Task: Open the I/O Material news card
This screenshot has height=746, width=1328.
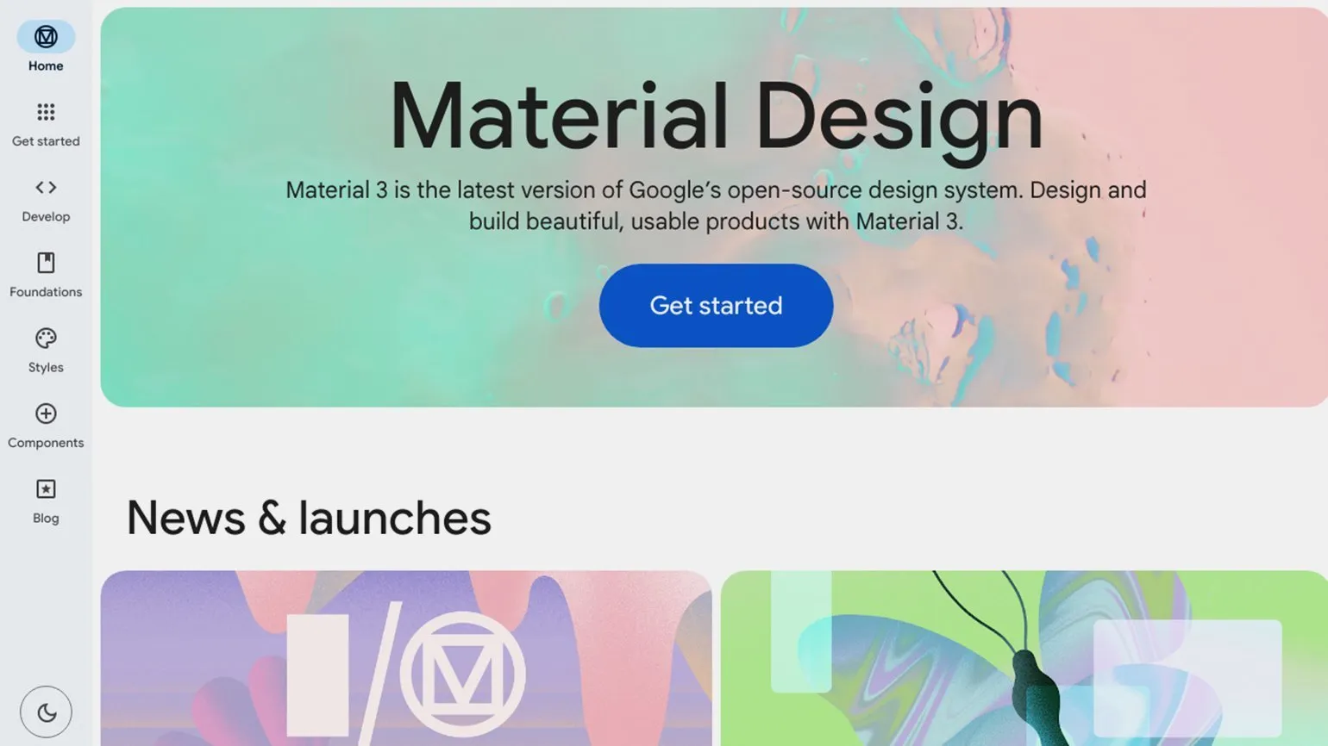Action: [406, 658]
